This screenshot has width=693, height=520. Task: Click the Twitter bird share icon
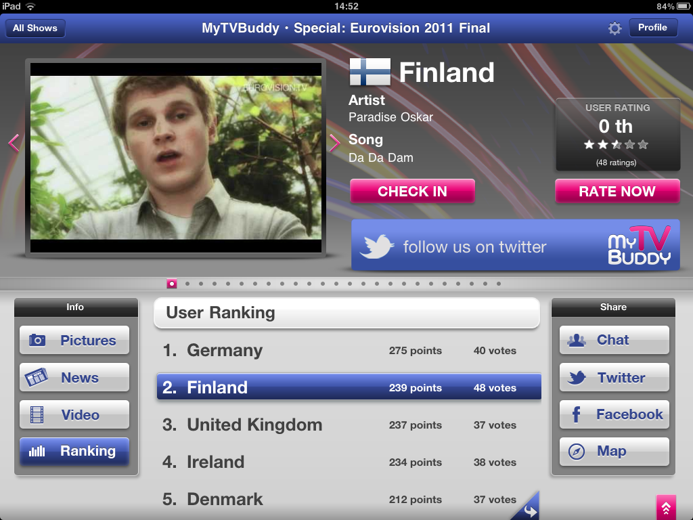pos(577,378)
